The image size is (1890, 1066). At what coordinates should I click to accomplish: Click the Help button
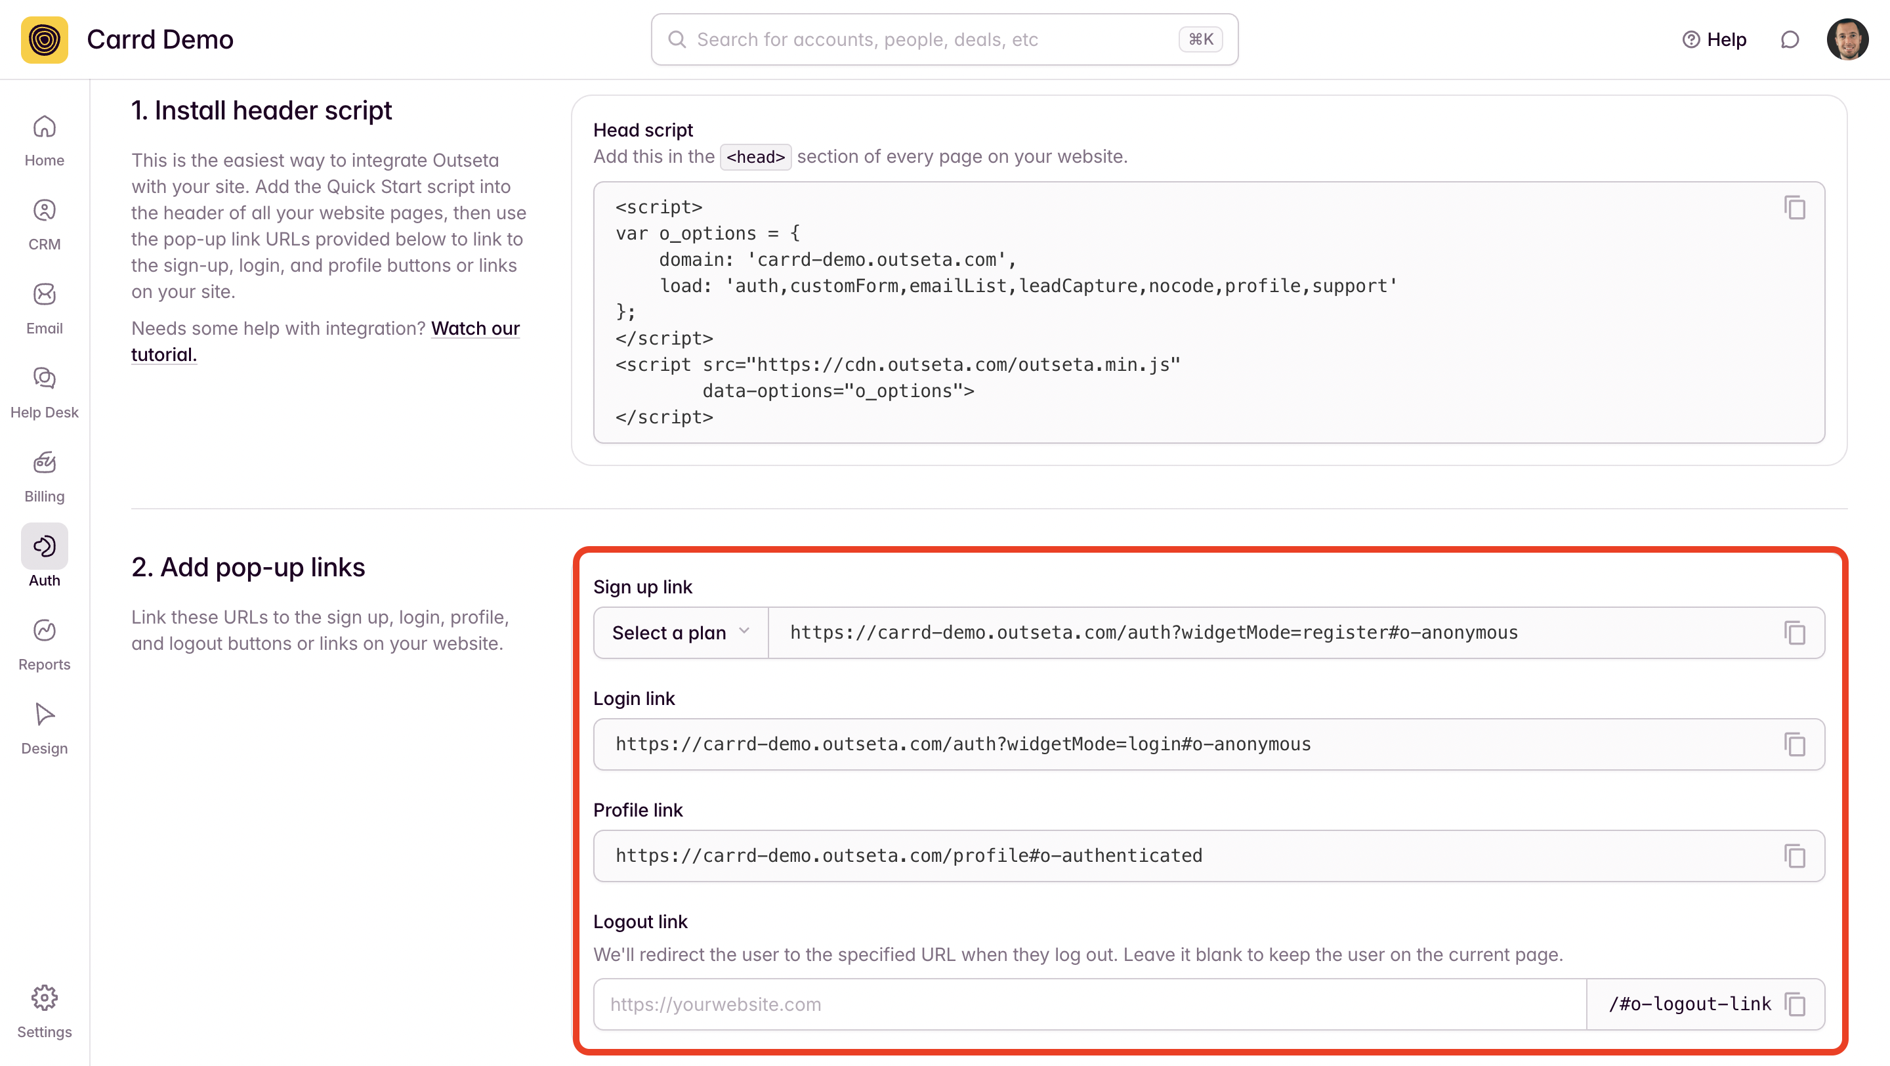point(1714,39)
